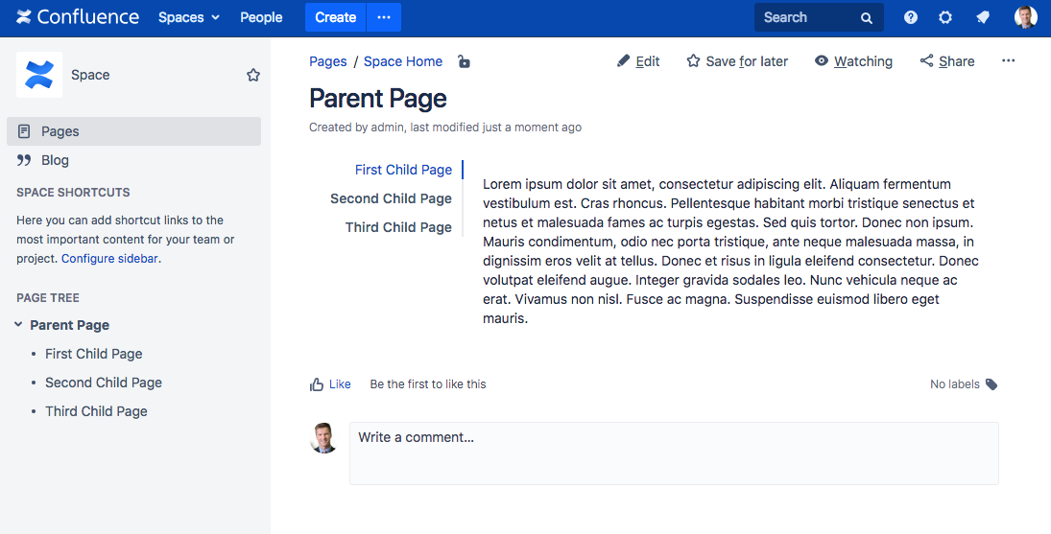Click the Write a comment field
Image resolution: width=1051 pixels, height=534 pixels.
pyautogui.click(x=674, y=453)
